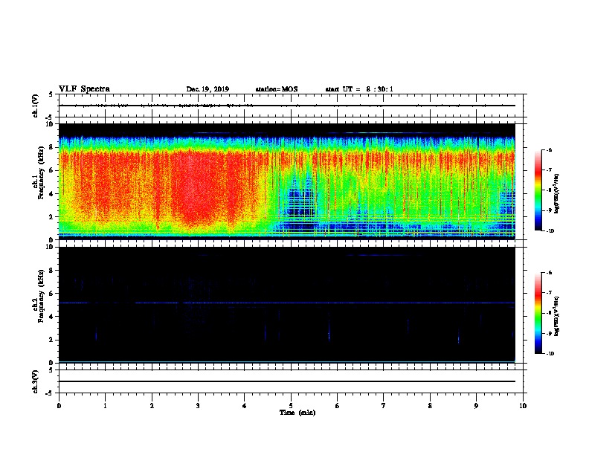Click time-axis tick label "9"

click(x=476, y=406)
